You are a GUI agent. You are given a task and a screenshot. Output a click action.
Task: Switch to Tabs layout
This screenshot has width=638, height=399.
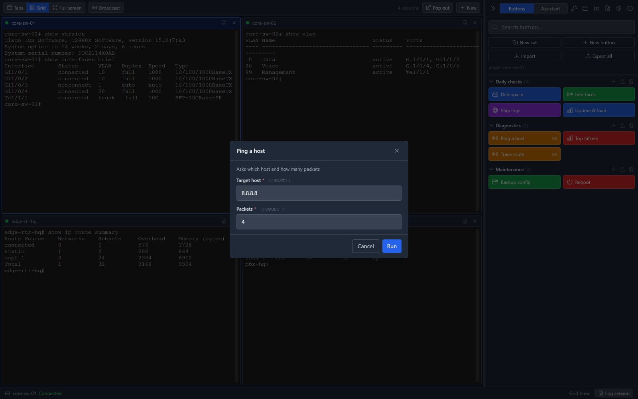click(x=15, y=8)
